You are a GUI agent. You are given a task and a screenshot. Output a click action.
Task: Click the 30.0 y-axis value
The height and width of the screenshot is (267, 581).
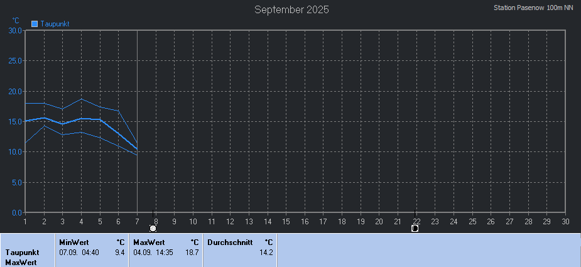pos(15,30)
